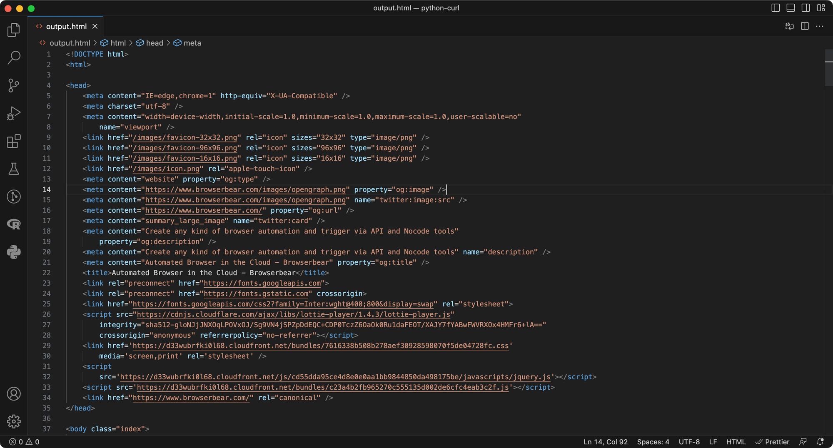Toggle secondary side bar layout icon
Image resolution: width=833 pixels, height=448 pixels.
point(806,8)
